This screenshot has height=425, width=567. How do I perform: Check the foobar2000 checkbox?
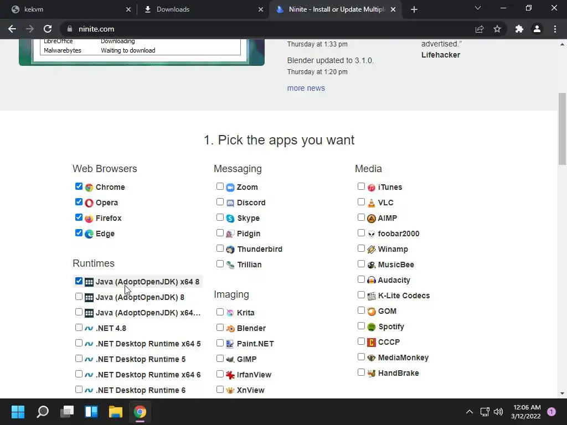point(361,233)
